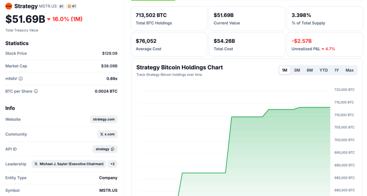The height and width of the screenshot is (196, 367).
Task: Click the Total BTC Holdings card
Action: tap(169, 19)
